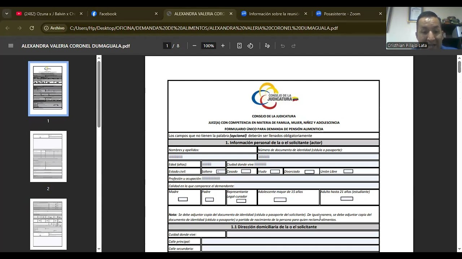
Task: Click the Calle principal field
Action: tap(290, 242)
